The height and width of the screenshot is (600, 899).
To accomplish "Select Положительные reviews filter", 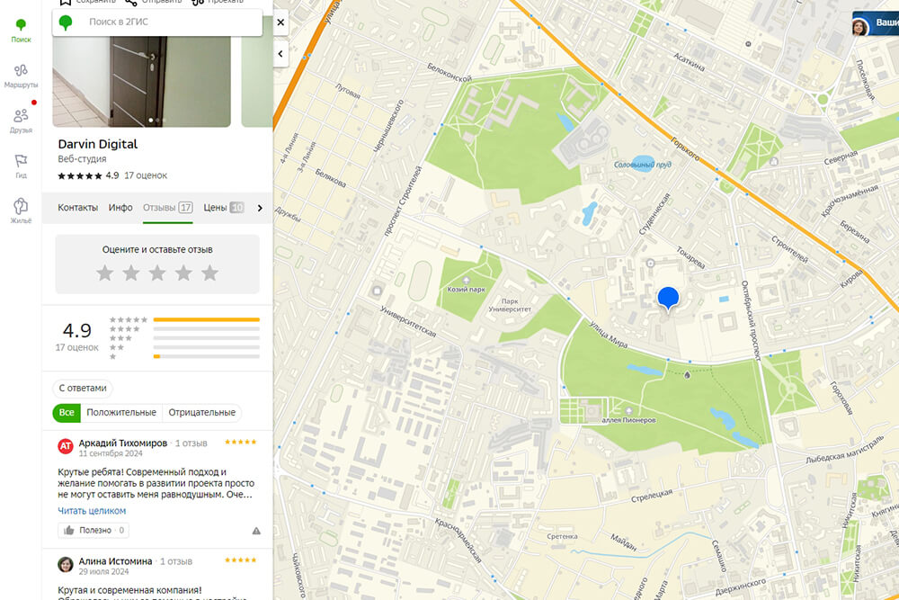I will click(121, 412).
